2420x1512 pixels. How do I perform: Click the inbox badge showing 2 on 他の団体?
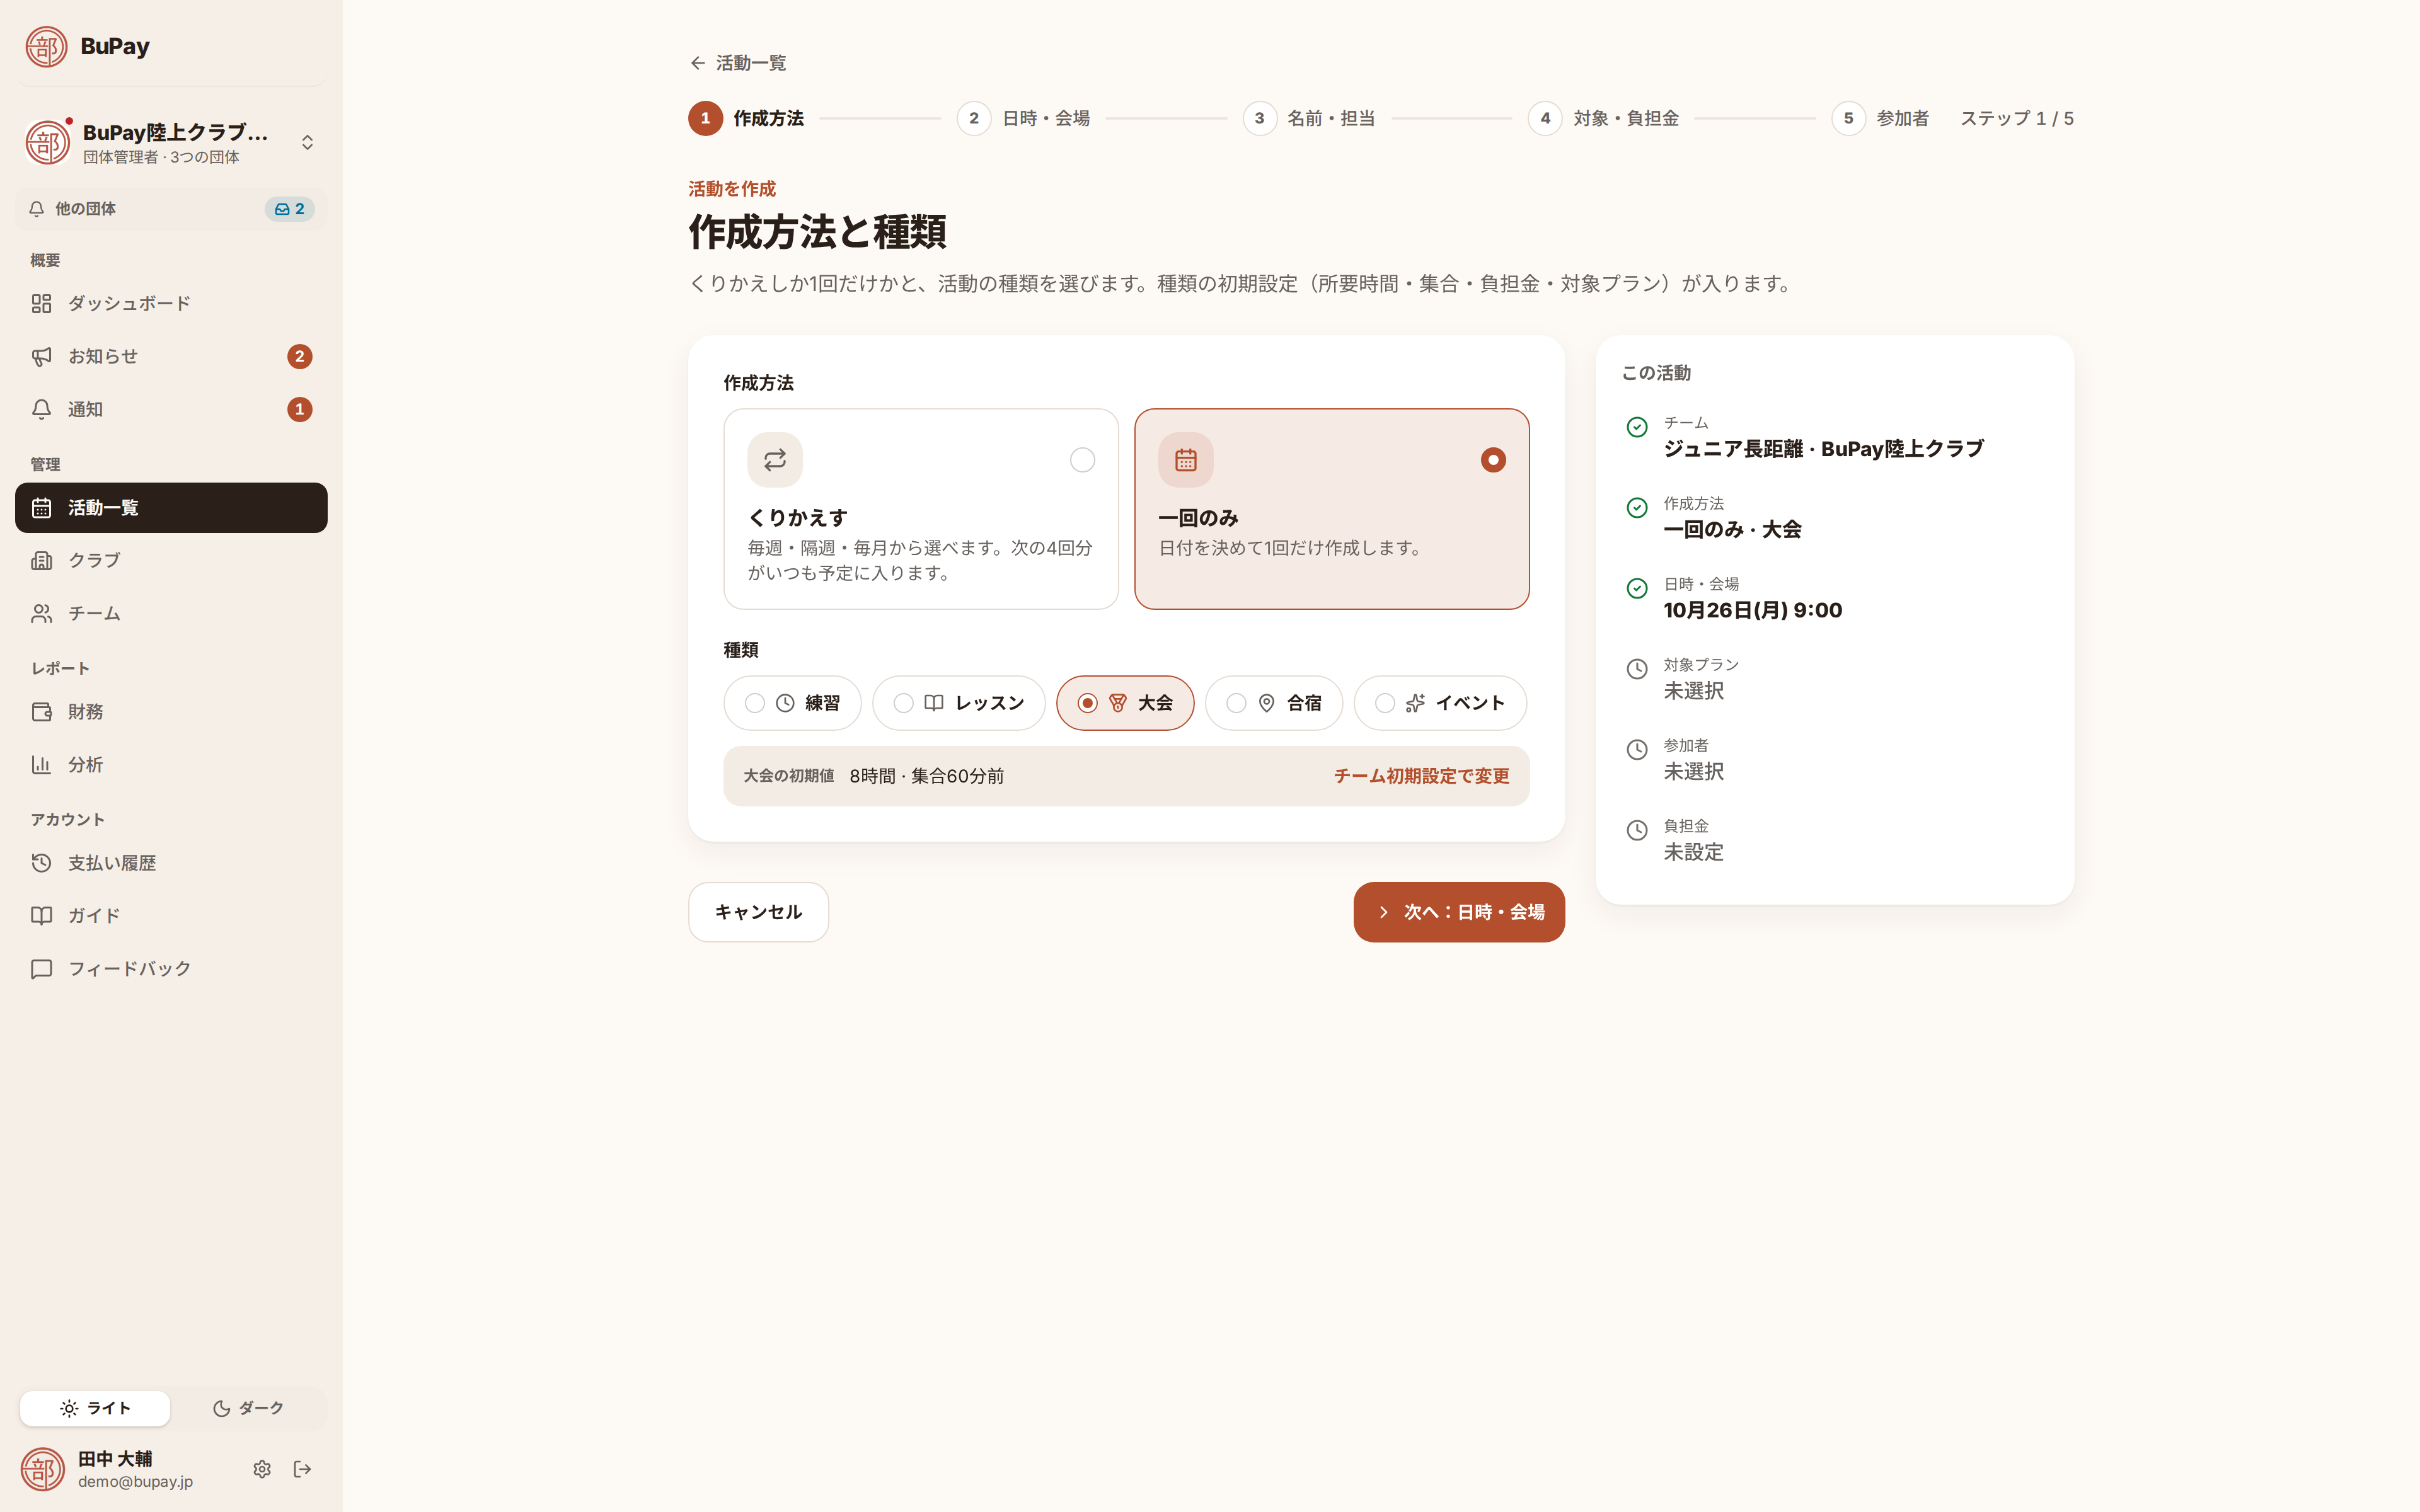point(290,209)
